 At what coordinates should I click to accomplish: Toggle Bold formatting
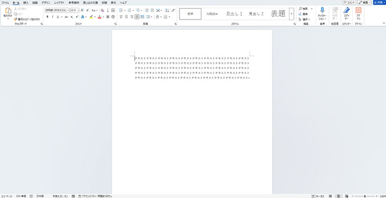(47, 17)
